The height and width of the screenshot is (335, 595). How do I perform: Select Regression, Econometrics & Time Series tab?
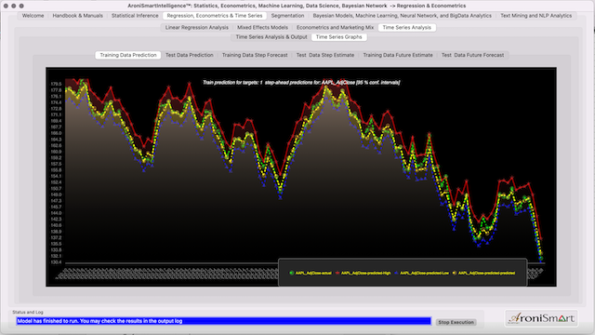[215, 16]
